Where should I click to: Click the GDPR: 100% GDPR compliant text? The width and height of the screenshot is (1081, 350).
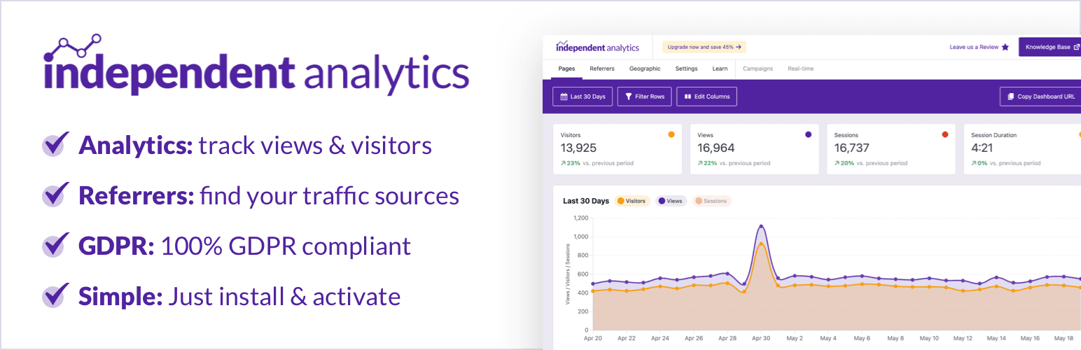pos(244,246)
